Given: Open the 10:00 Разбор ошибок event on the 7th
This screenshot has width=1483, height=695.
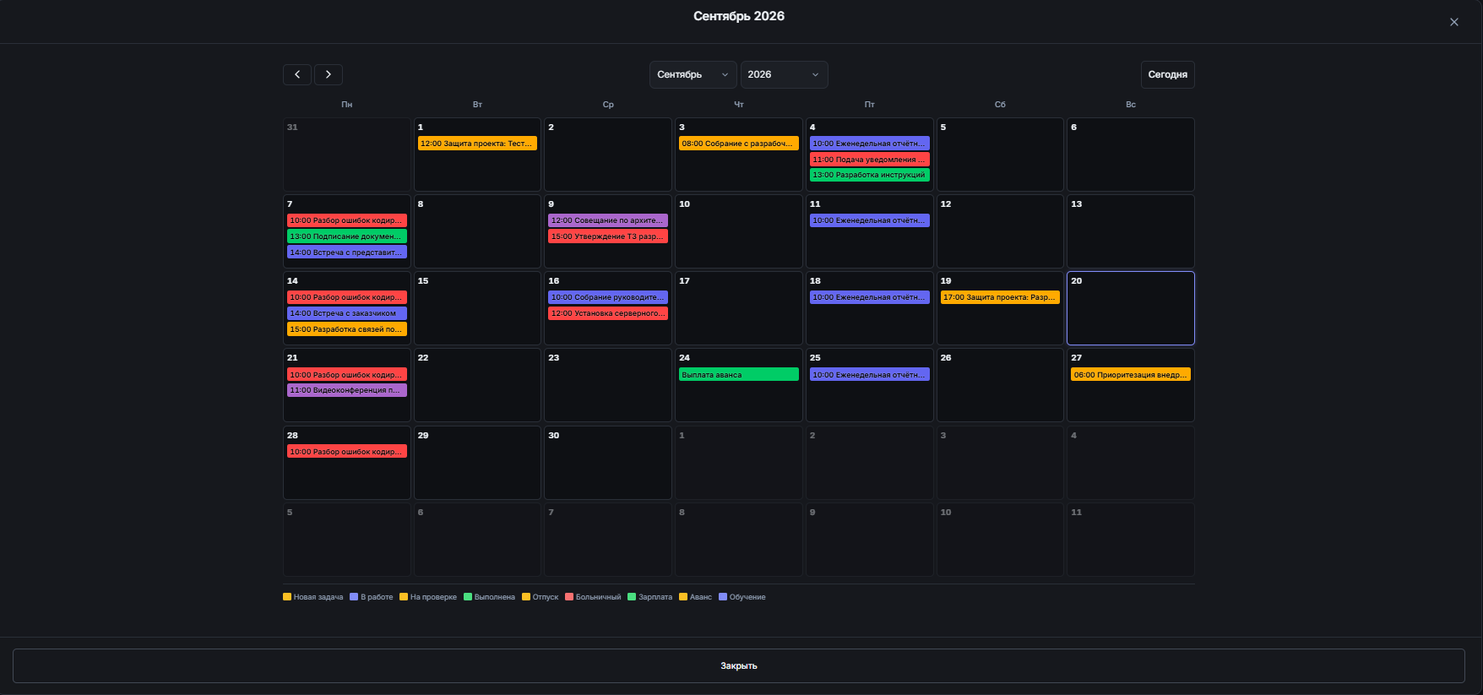Looking at the screenshot, I should 346,220.
